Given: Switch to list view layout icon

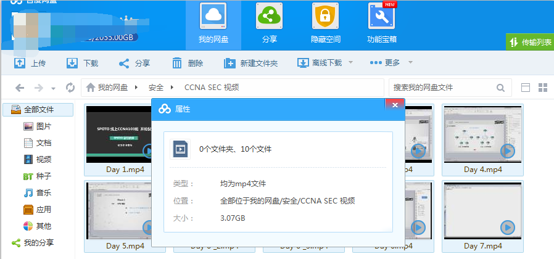Looking at the screenshot, I should 526,88.
